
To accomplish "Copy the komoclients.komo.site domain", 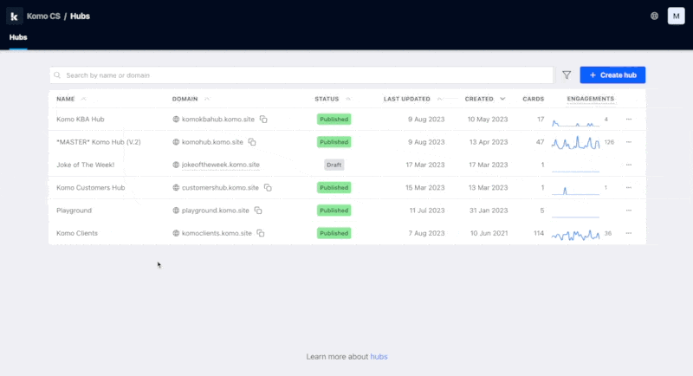I will [261, 233].
